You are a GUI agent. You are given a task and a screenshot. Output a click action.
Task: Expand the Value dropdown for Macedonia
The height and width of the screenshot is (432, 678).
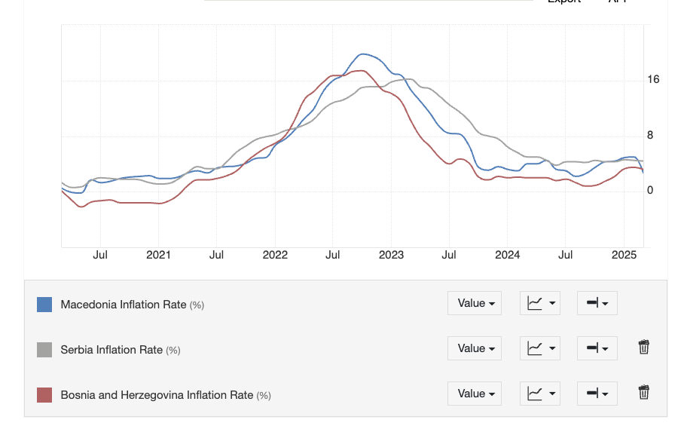(474, 303)
